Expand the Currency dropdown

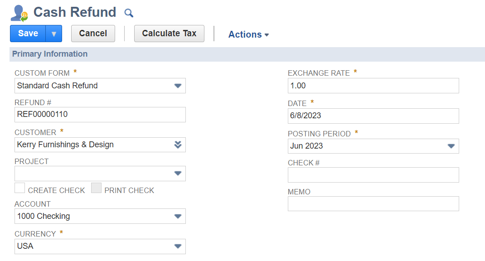[178, 246]
